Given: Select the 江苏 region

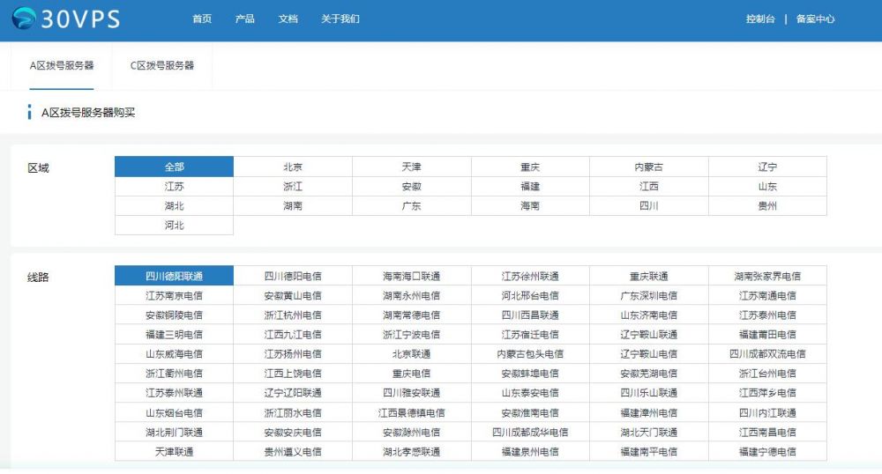Looking at the screenshot, I should [x=174, y=187].
